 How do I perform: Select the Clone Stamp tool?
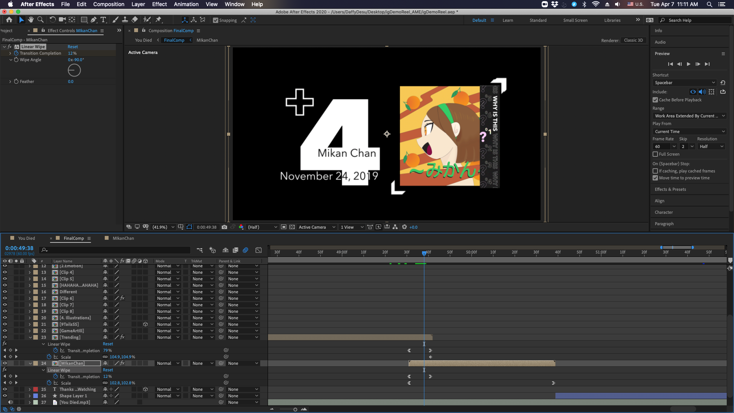click(125, 20)
